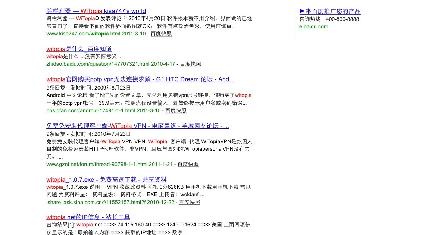This screenshot has width=444, height=235.
Task: Open Baidu snapshot for the bbs.gfan.com result
Action: [x=176, y=111]
